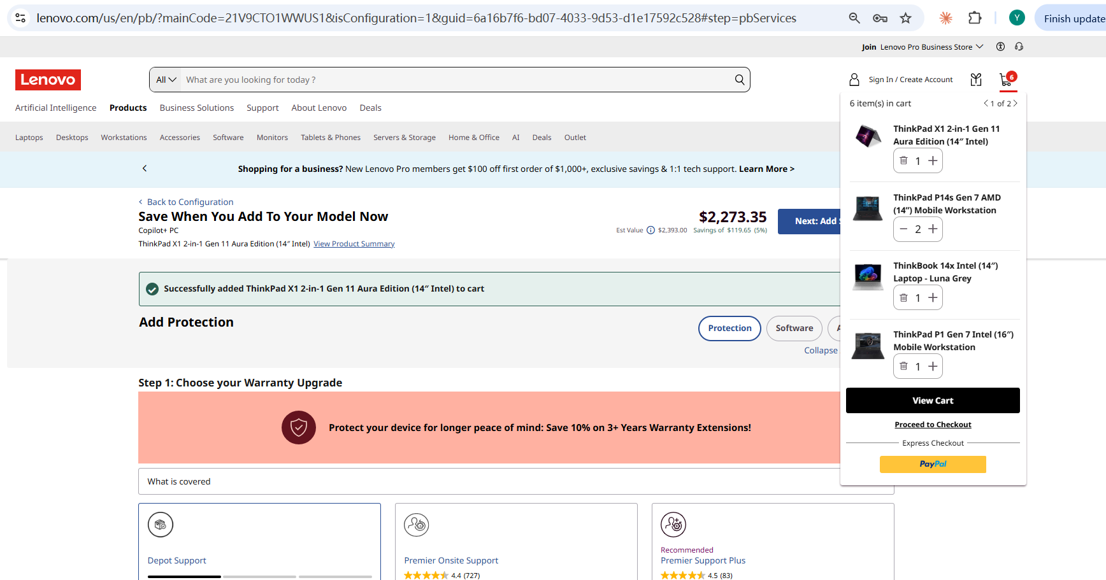The height and width of the screenshot is (580, 1106).
Task: Go to previous cart page arrow
Action: point(986,103)
